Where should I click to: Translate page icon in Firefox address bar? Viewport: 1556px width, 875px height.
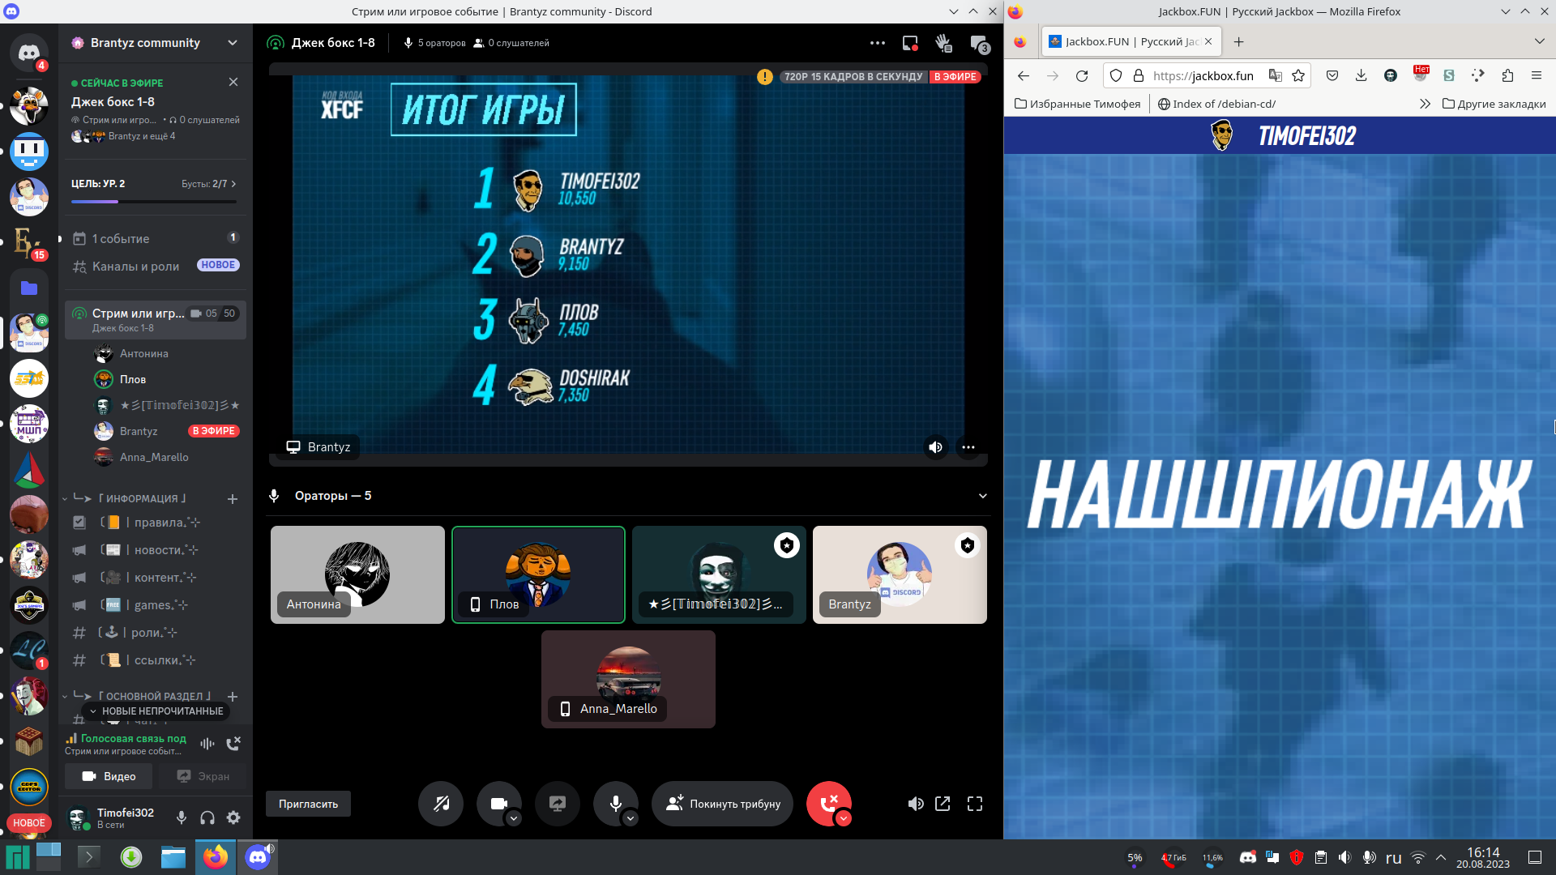[x=1276, y=75]
